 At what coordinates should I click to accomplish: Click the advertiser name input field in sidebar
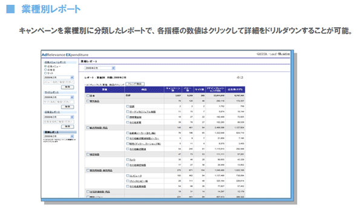pos(59,122)
